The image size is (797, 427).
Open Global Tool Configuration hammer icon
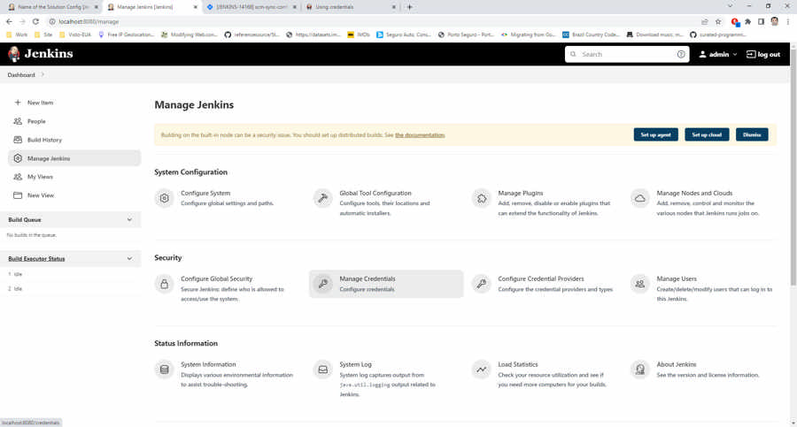[x=323, y=198]
